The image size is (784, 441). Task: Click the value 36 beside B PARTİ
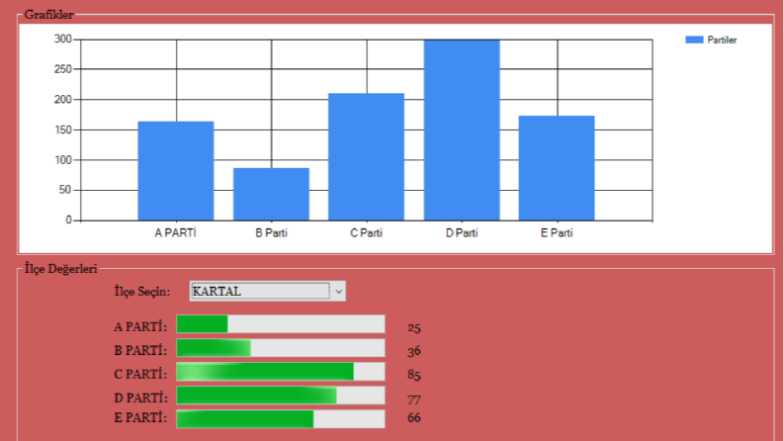pyautogui.click(x=414, y=351)
